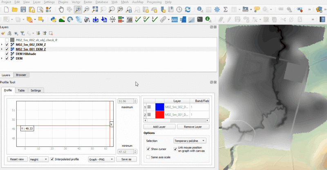The width and height of the screenshot is (327, 170).
Task: Click the Reset view button
Action: [x=17, y=159]
